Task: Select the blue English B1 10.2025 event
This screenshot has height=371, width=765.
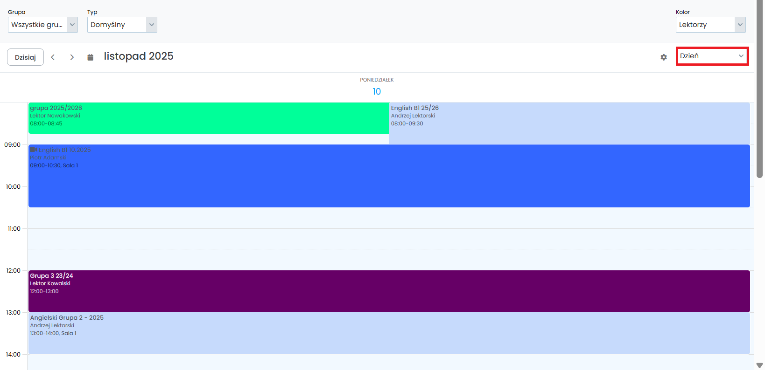Action: 389,182
